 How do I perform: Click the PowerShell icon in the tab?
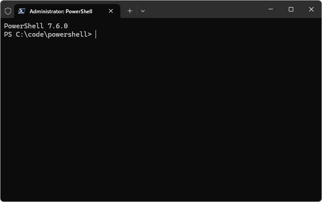click(x=21, y=11)
